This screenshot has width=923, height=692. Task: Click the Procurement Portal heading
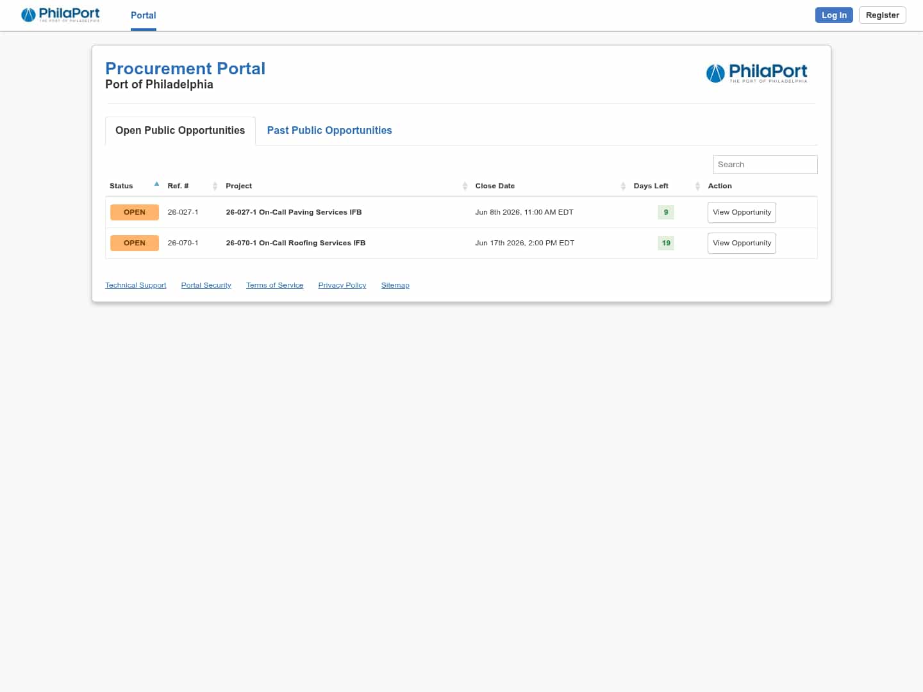(x=185, y=69)
